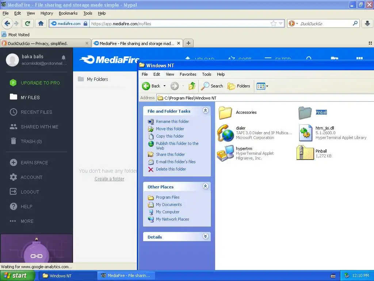Open Most Visited bookmarks toolbar item
The height and width of the screenshot is (281, 374).
pyautogui.click(x=15, y=35)
